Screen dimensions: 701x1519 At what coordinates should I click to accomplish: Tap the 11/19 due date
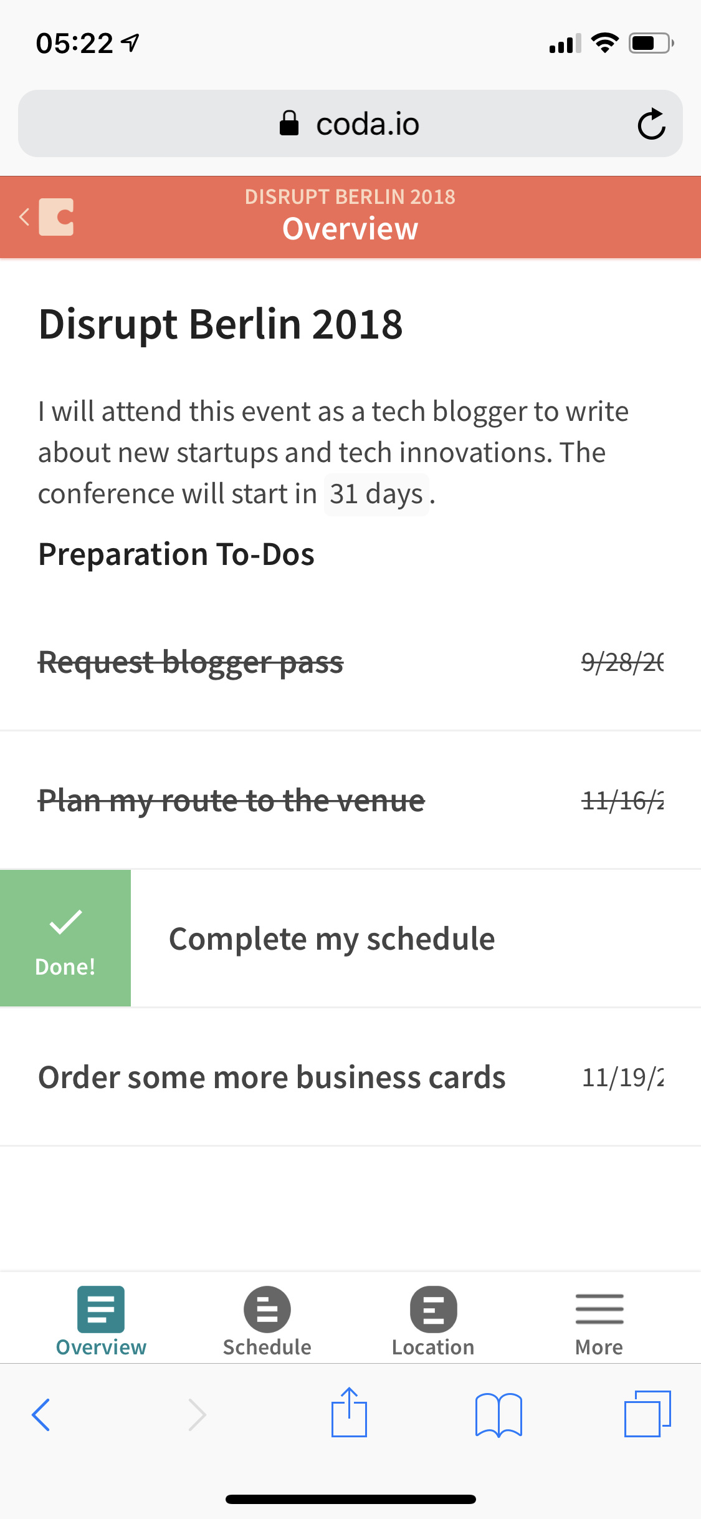tap(622, 1078)
